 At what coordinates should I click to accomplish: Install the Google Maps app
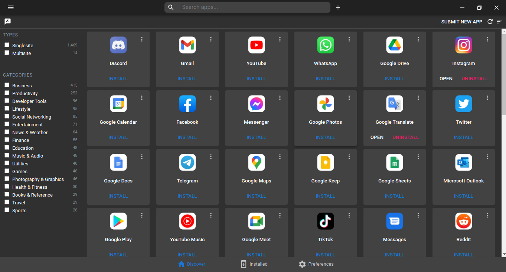(x=256, y=196)
